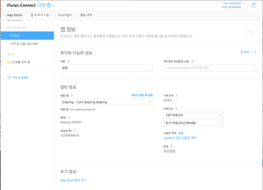Click the 번들 ID com.dalping.dalping text
The width and height of the screenshot is (263, 190).
tap(78, 110)
